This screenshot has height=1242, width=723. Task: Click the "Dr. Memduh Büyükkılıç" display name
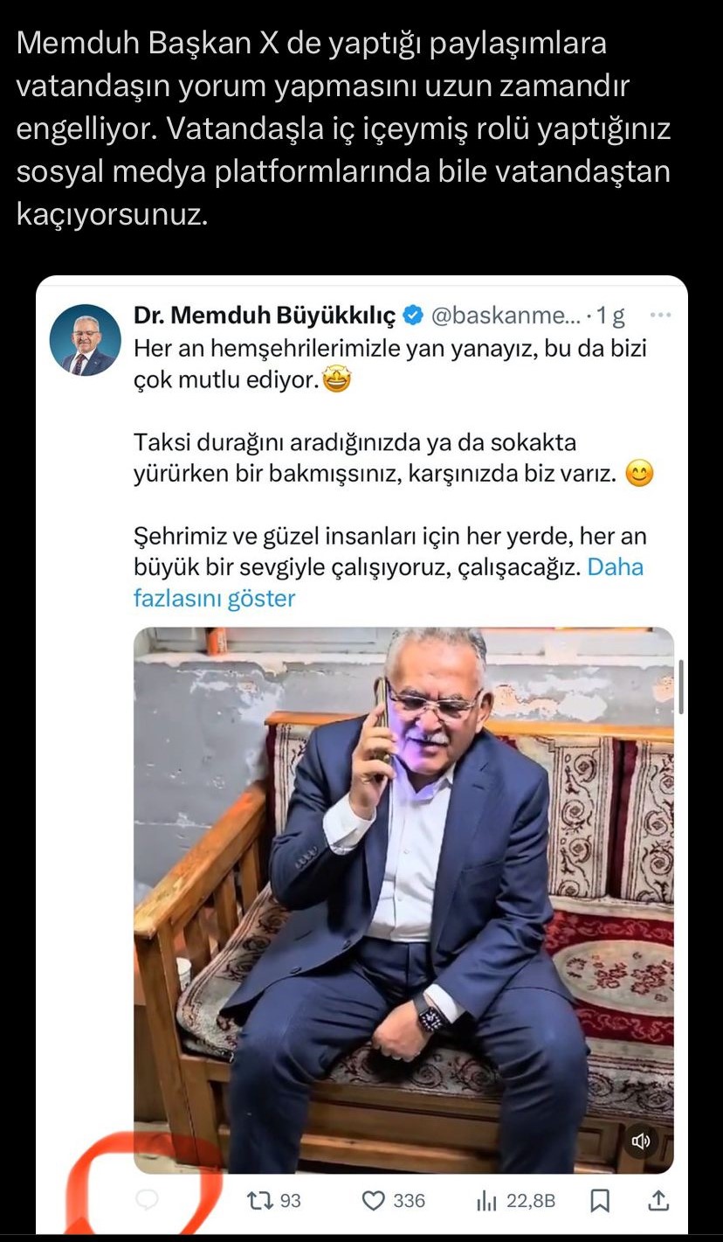(x=265, y=316)
